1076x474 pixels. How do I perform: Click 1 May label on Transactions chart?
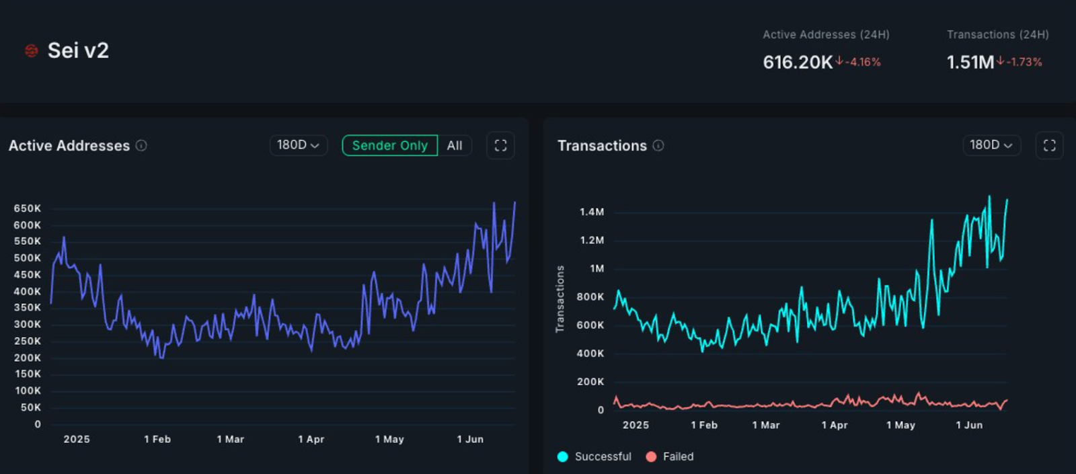click(900, 425)
